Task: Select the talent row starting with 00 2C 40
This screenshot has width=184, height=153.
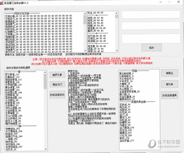Action: click(38, 39)
